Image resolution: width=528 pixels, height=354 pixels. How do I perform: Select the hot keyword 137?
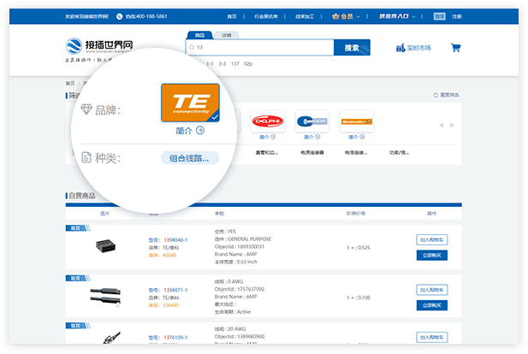[x=235, y=63]
